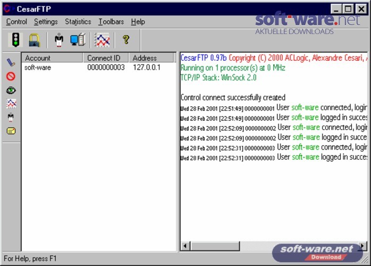
Task: Click the padlock lock server icon
Action: [x=35, y=40]
